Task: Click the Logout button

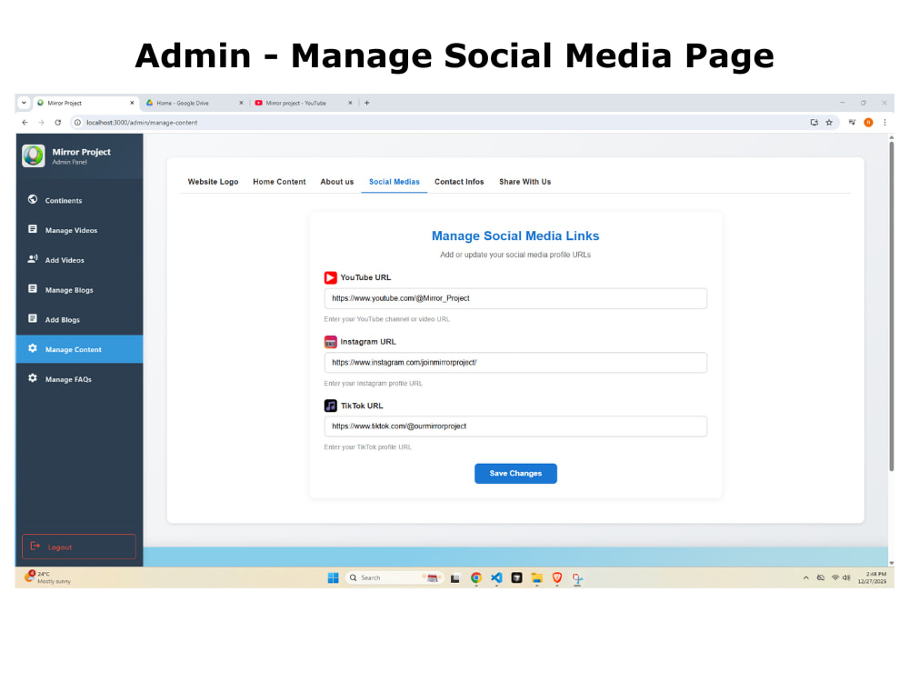Action: point(79,547)
